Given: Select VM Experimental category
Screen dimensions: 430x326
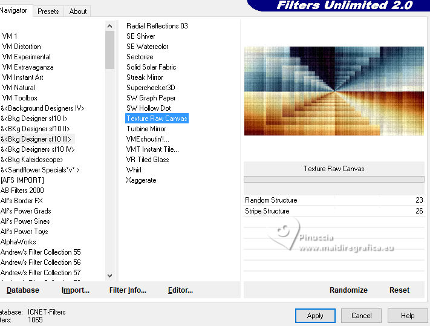Looking at the screenshot, I should click(x=27, y=57).
